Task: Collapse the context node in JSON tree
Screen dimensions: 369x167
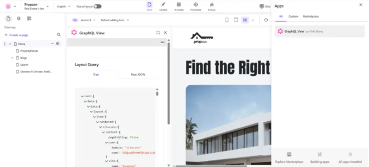Action: (x=103, y=132)
